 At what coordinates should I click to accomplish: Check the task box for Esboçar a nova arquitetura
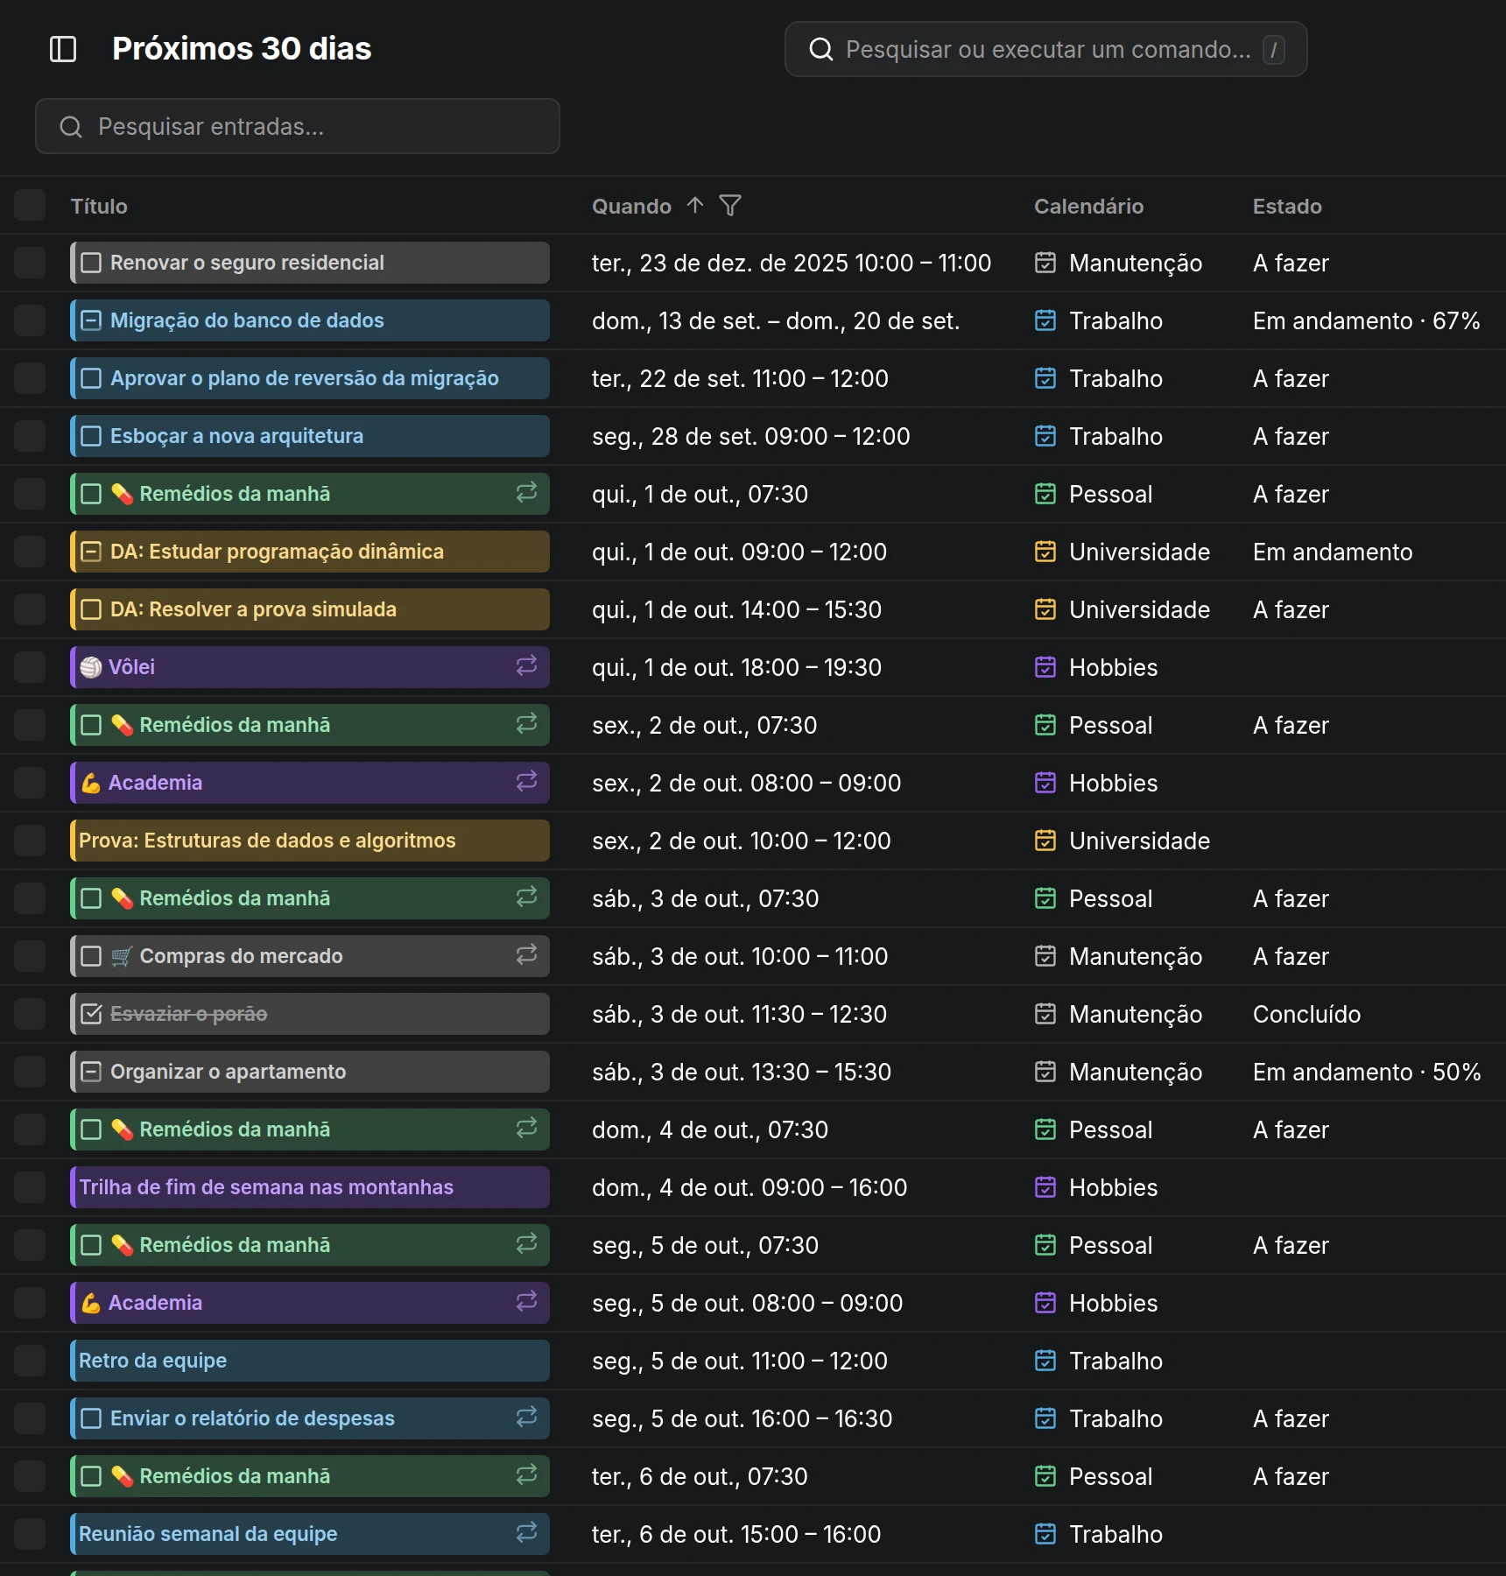tap(91, 436)
